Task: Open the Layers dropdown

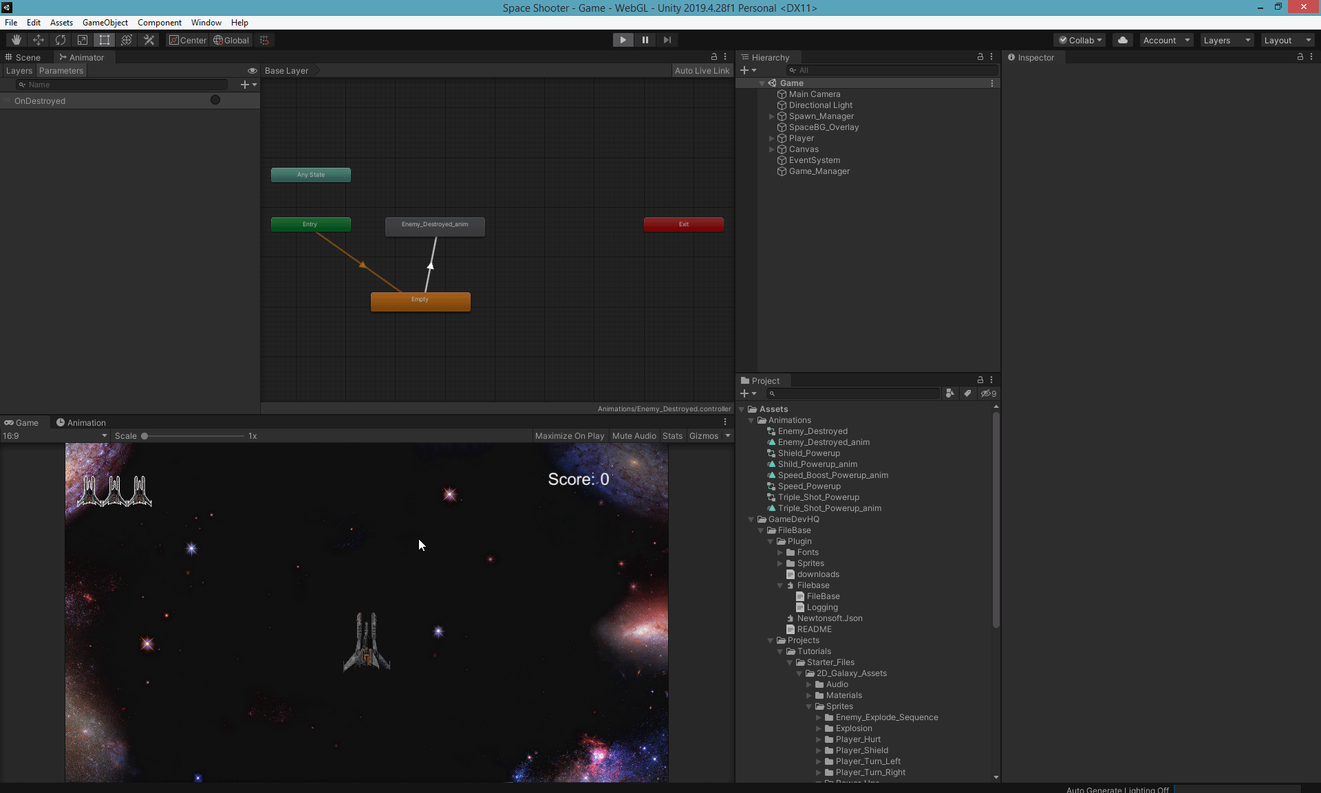Action: (1227, 40)
